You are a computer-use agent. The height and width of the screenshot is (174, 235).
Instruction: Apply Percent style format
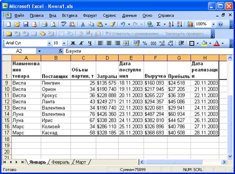(145, 43)
